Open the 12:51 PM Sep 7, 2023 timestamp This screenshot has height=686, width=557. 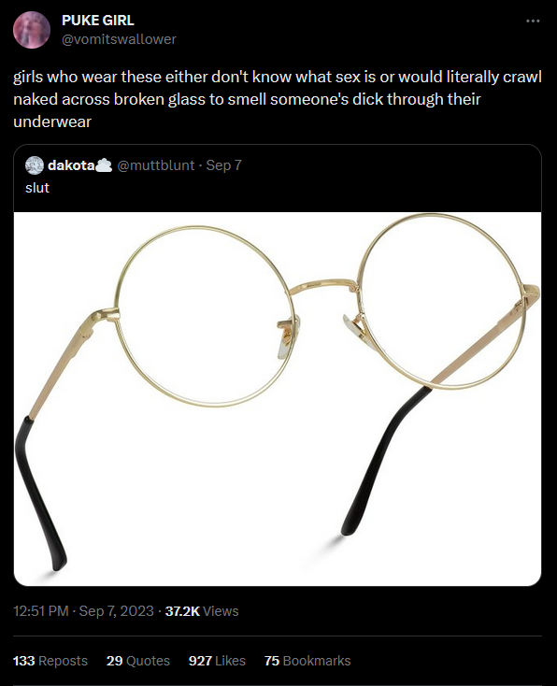(83, 610)
